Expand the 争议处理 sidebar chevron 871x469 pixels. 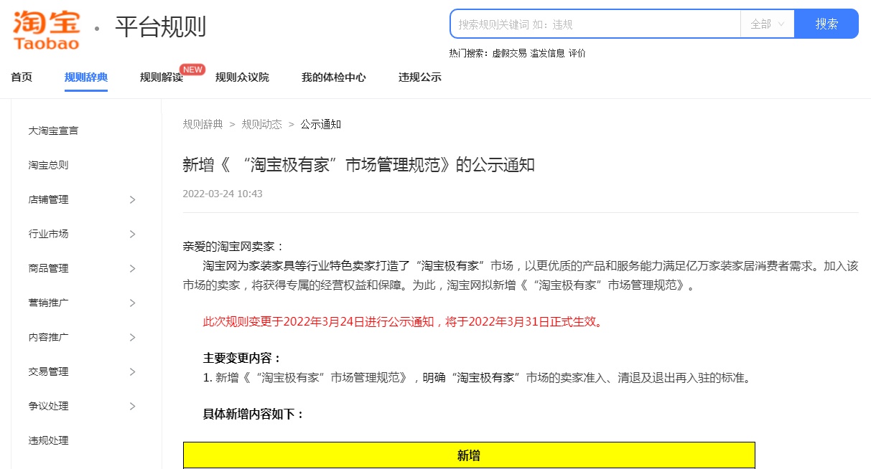click(132, 407)
